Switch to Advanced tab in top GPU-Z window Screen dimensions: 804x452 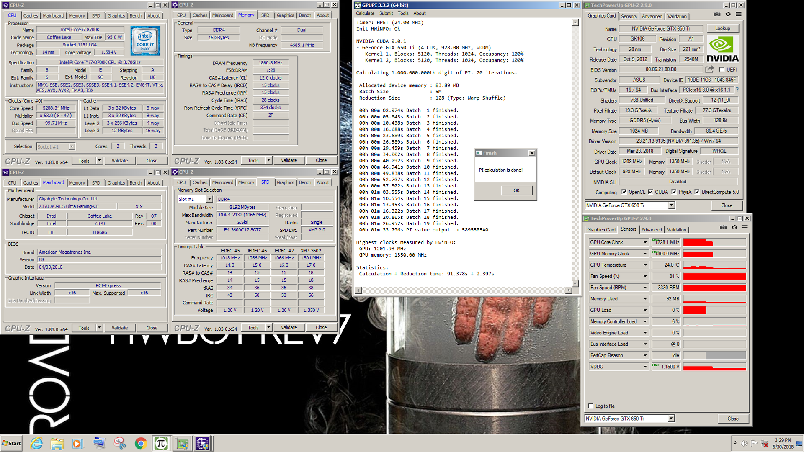(x=652, y=16)
